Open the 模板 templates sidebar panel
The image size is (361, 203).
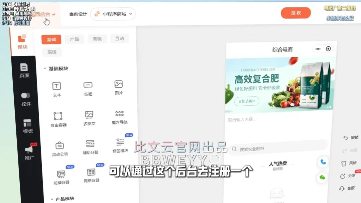[28, 126]
